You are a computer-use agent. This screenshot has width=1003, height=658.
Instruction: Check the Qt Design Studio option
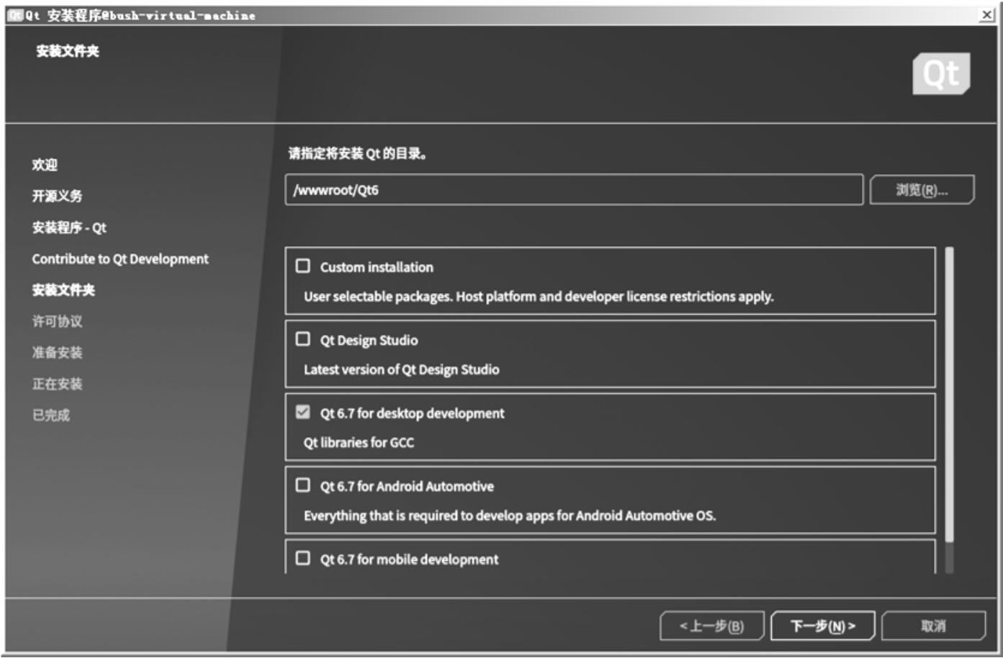tap(303, 339)
